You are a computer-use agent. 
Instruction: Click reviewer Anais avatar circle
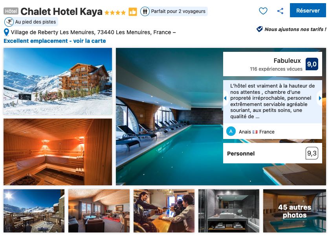231,132
